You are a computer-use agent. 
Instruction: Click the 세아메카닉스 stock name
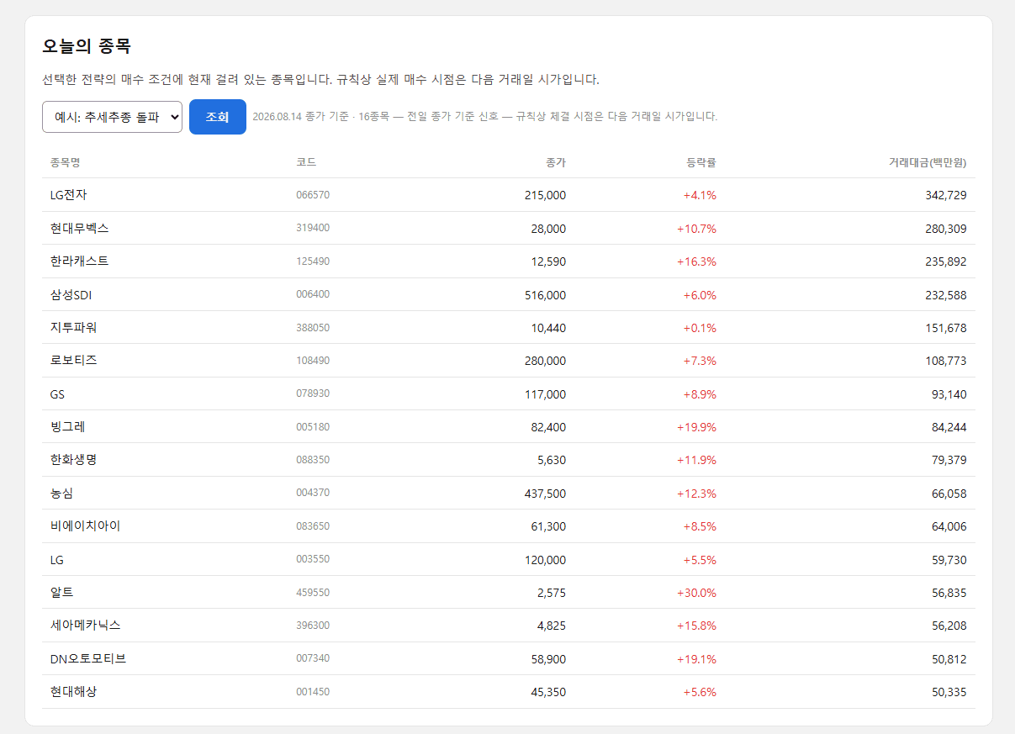point(85,626)
